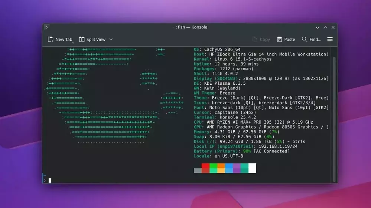Click 'fish 4.0.2' shell value
This screenshot has height=208, width=371.
pos(225,74)
